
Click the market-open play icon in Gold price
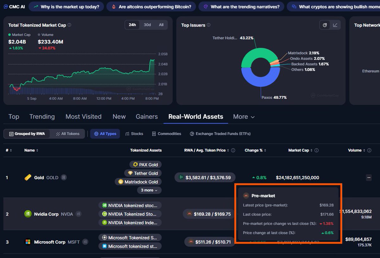(x=181, y=177)
